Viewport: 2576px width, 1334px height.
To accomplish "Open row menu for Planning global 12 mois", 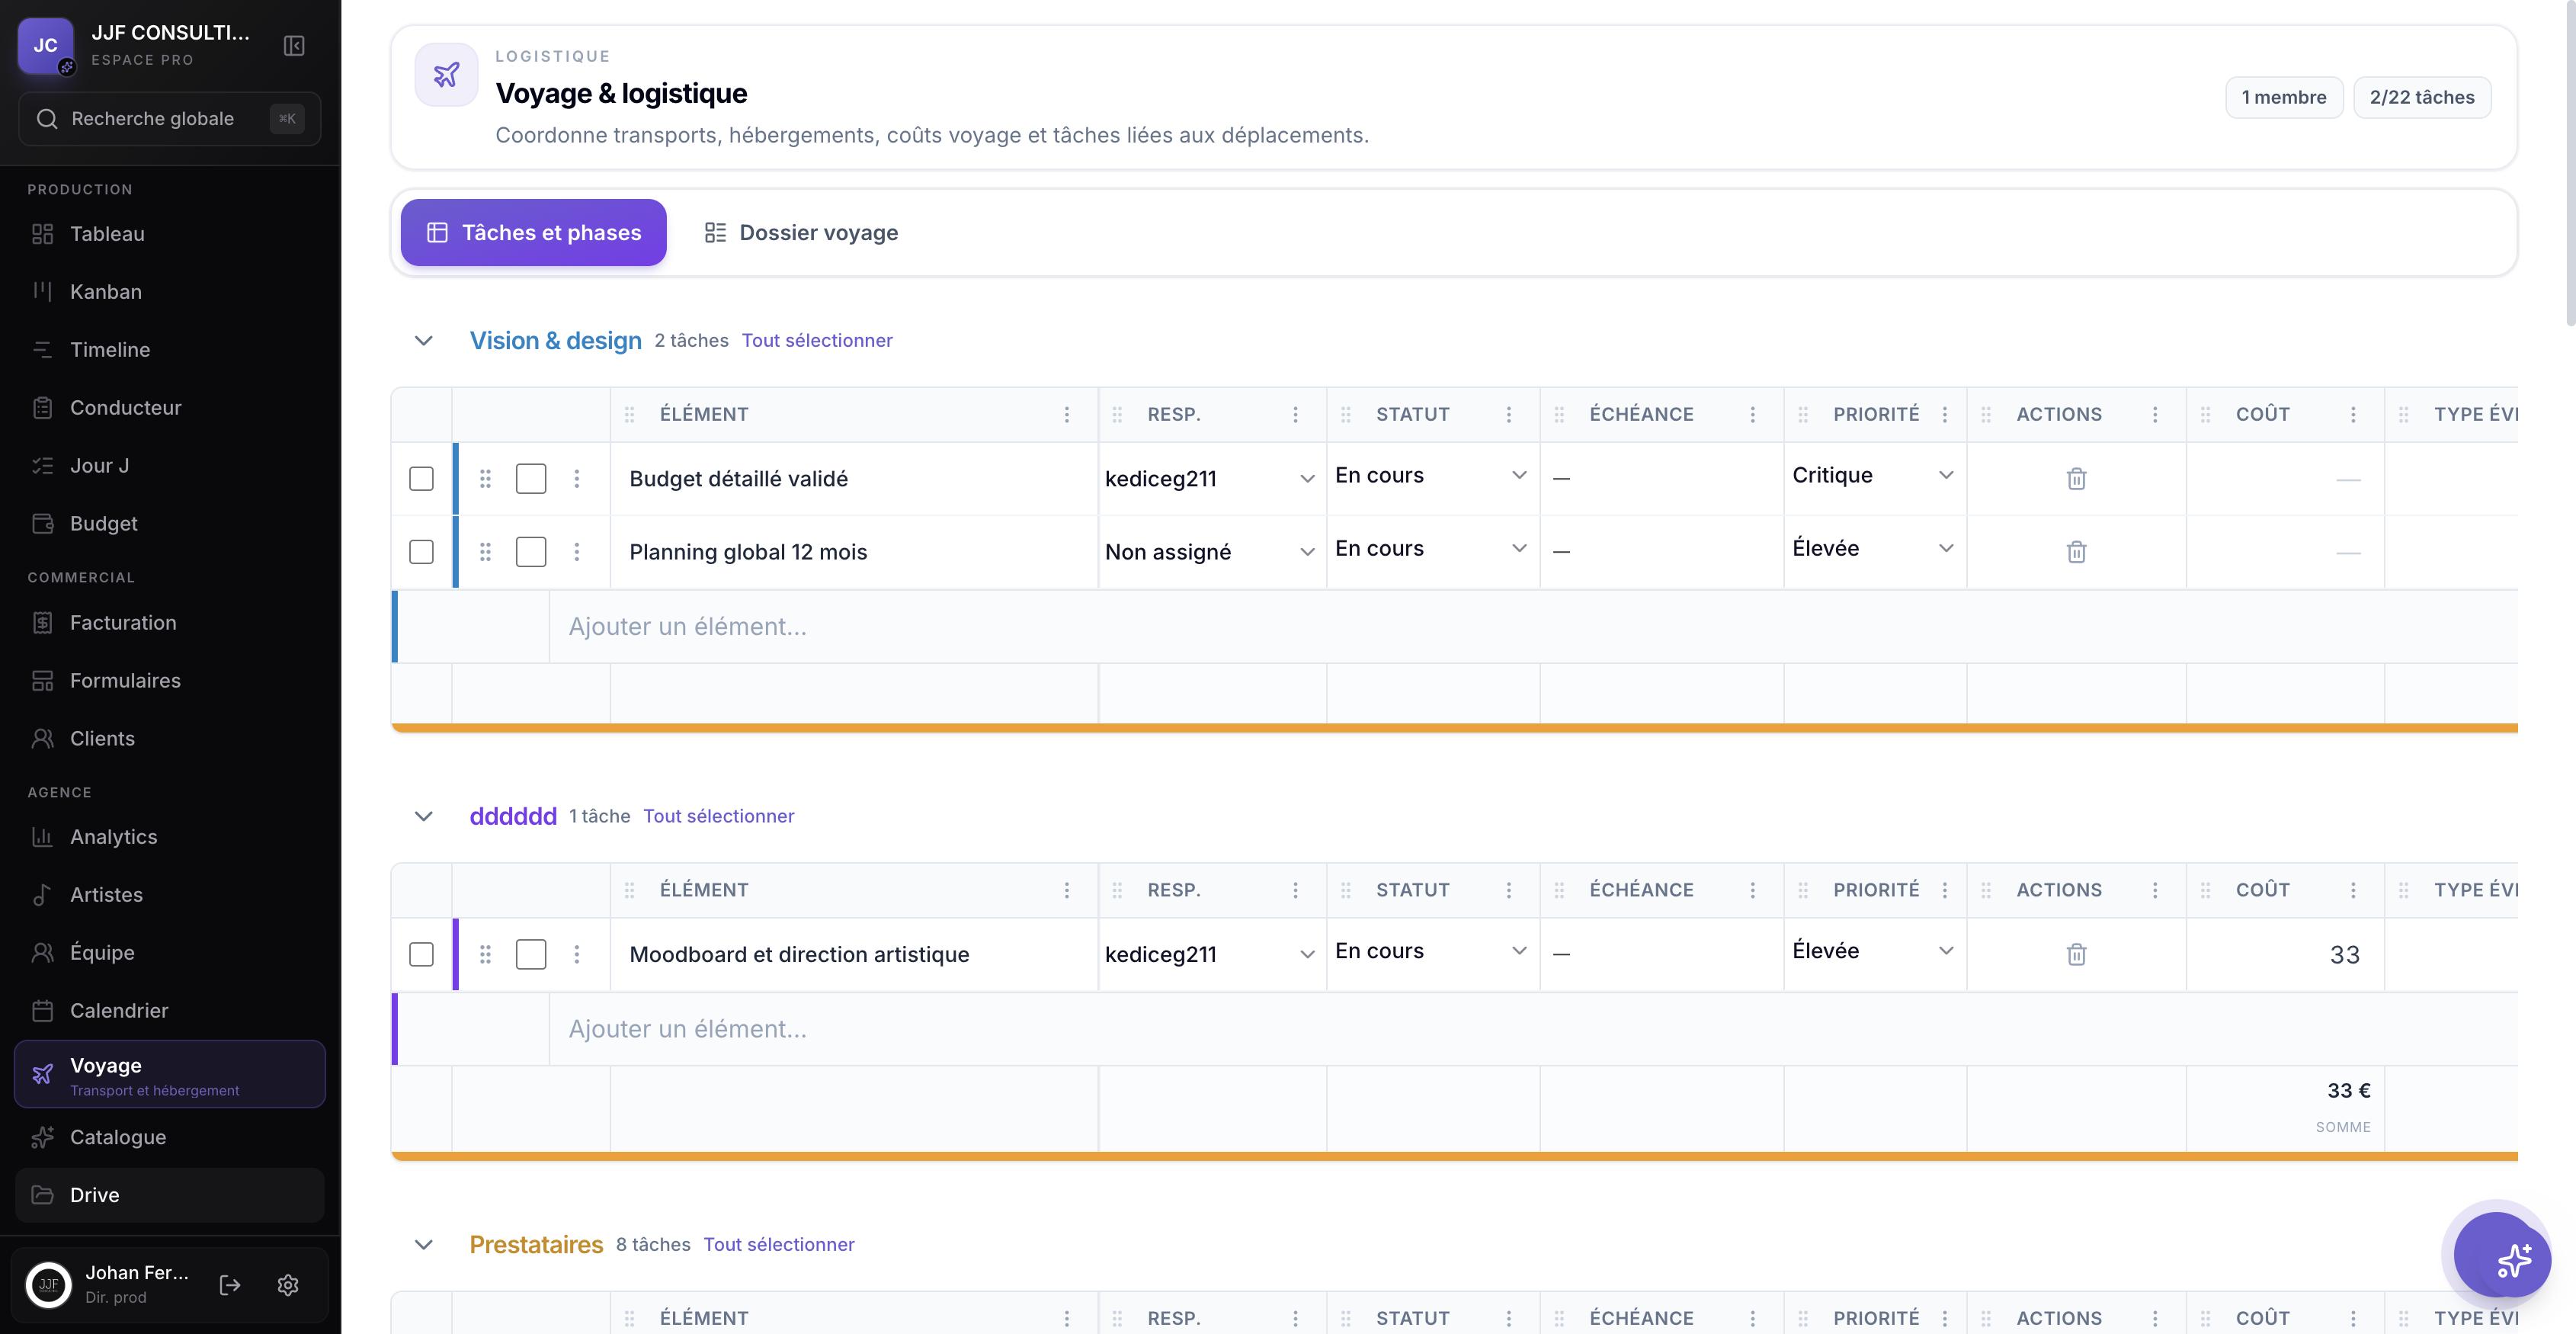I will (577, 552).
